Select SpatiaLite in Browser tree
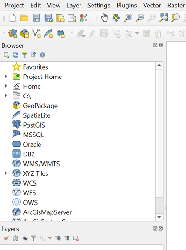 tap(37, 115)
